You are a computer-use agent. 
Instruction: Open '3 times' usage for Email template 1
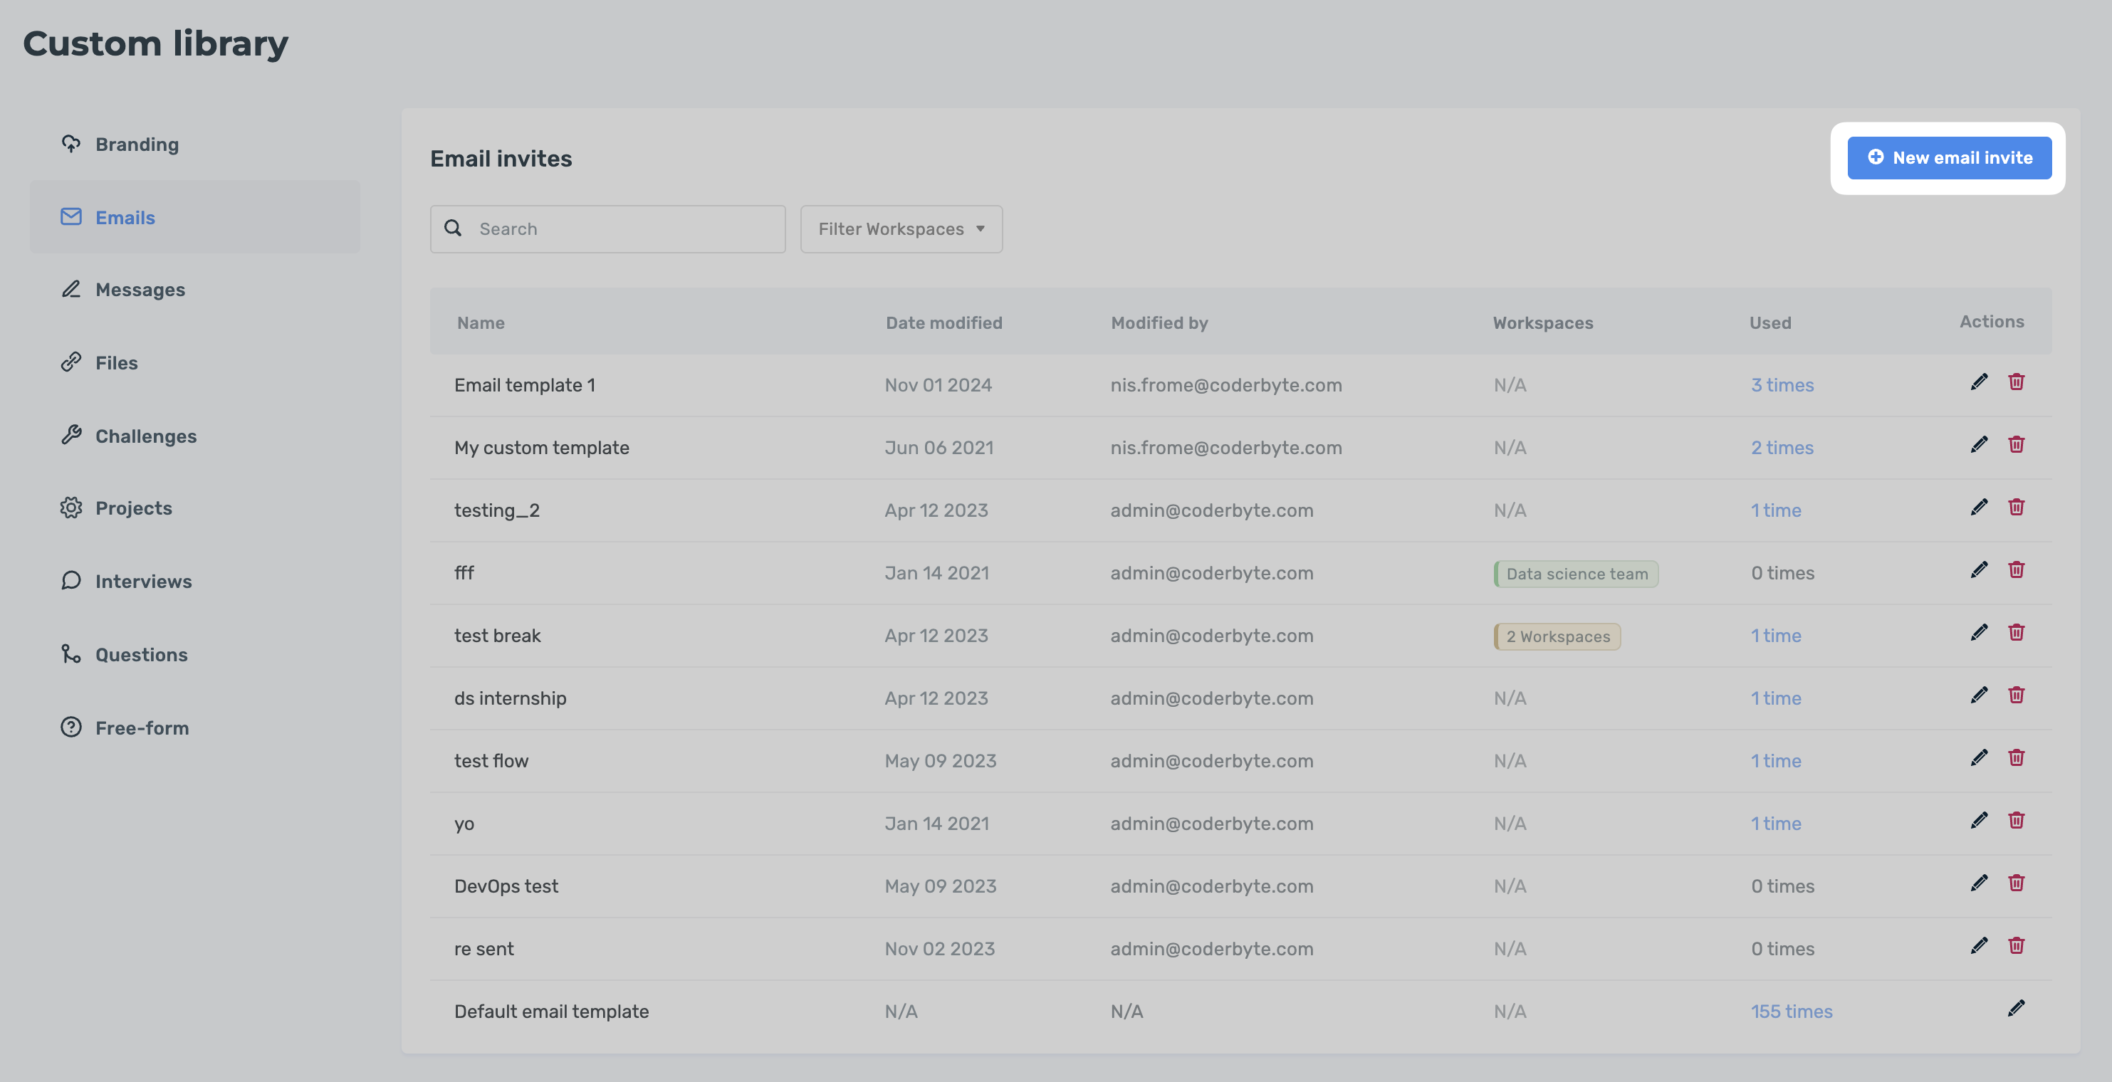click(x=1782, y=384)
